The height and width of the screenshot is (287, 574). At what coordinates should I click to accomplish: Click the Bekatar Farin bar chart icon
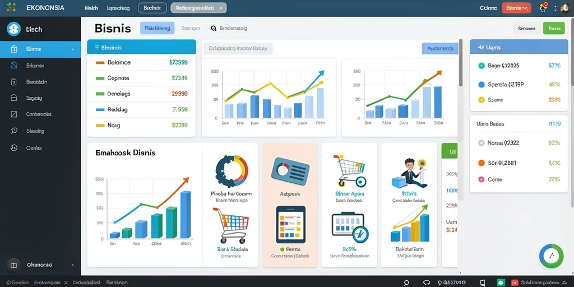[410, 224]
